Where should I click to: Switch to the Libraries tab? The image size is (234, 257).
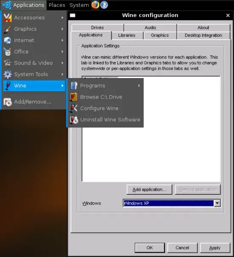pos(127,35)
